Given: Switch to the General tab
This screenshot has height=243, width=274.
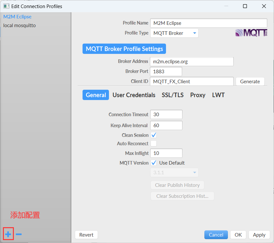Looking at the screenshot, I should (x=96, y=95).
